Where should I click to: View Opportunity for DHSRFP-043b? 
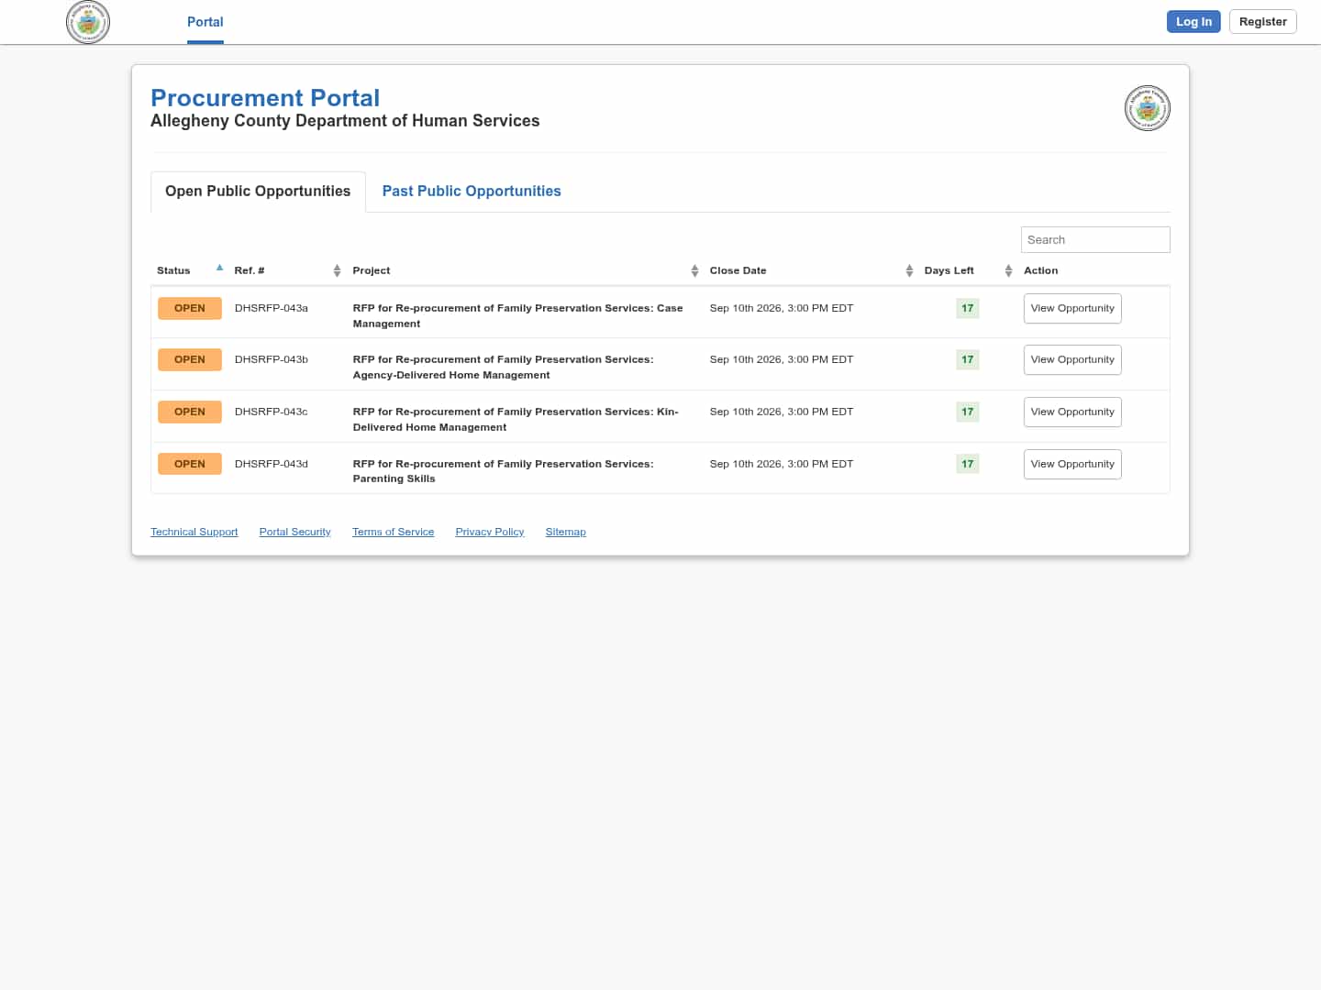click(1072, 359)
